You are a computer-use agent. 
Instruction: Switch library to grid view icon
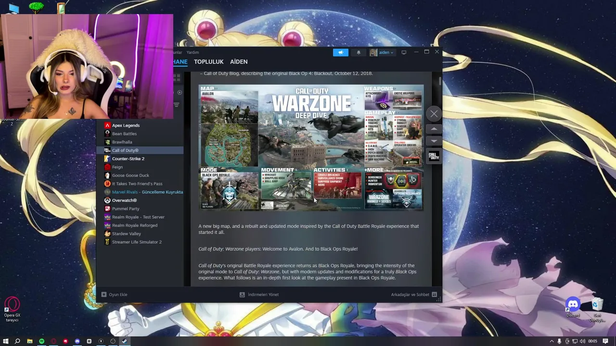point(177,77)
